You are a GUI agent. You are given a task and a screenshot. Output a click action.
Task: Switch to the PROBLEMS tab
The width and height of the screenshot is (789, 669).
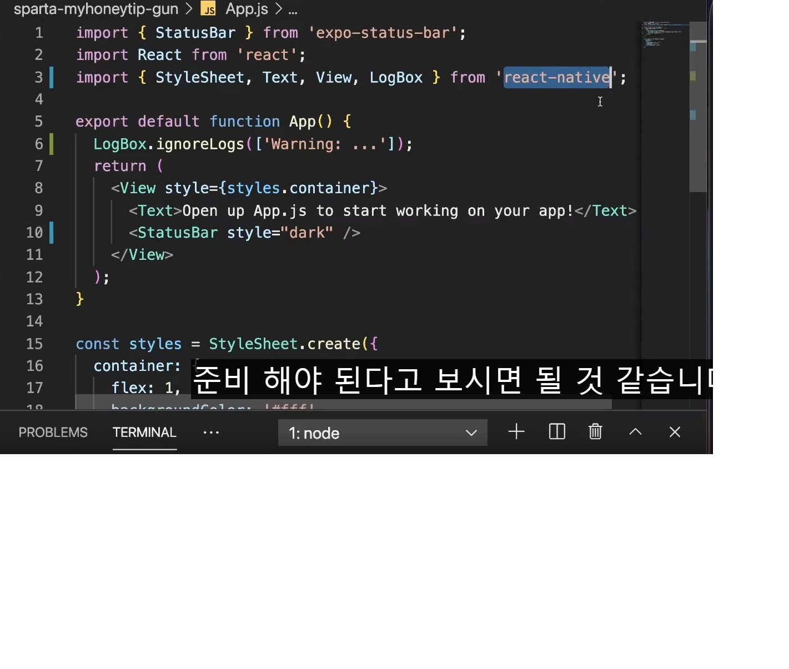[x=53, y=432]
